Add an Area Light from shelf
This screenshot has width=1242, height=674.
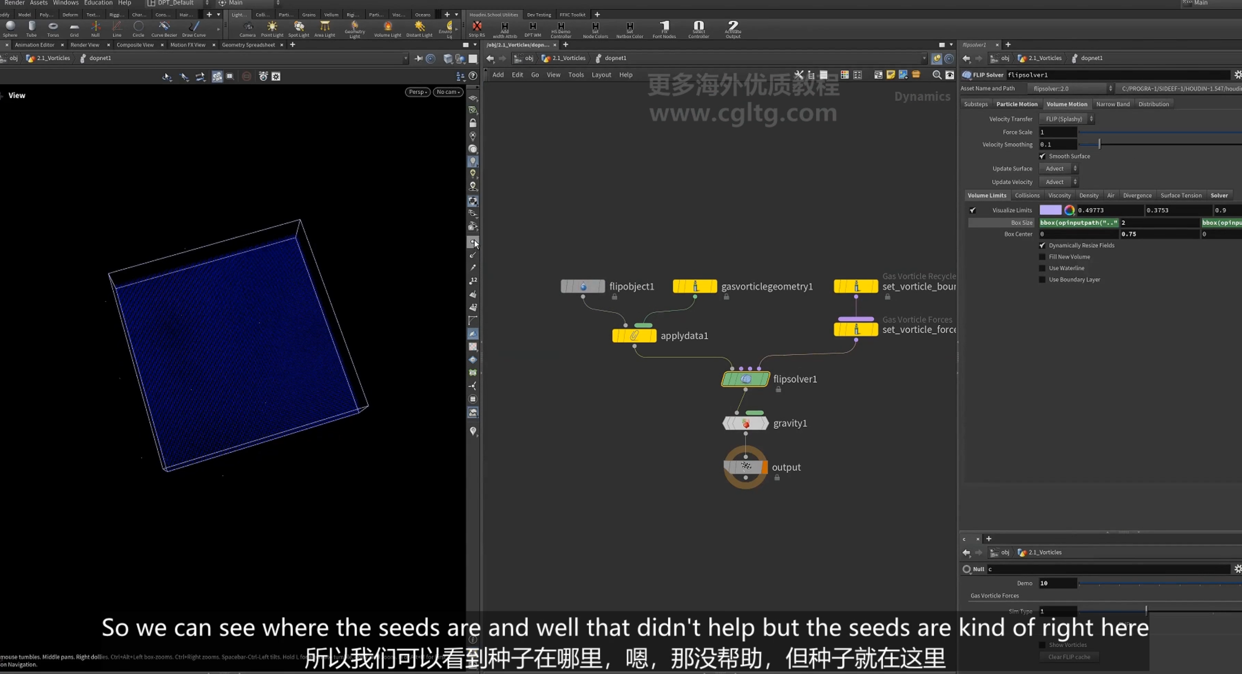[324, 28]
